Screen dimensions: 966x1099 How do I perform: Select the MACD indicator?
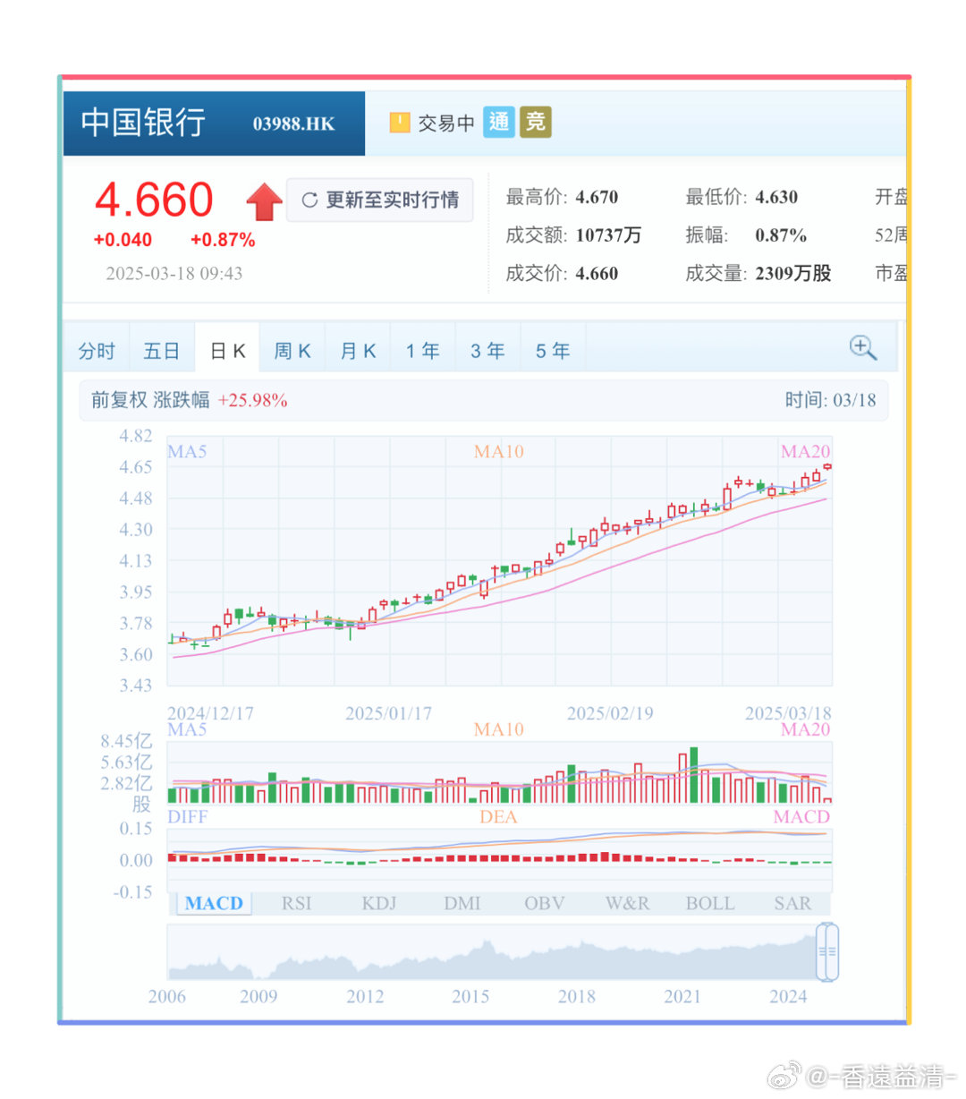(214, 903)
